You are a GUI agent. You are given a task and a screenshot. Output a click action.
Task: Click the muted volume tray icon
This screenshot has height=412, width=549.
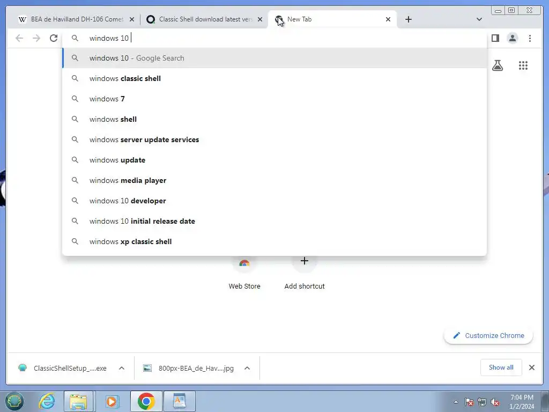coord(495,402)
